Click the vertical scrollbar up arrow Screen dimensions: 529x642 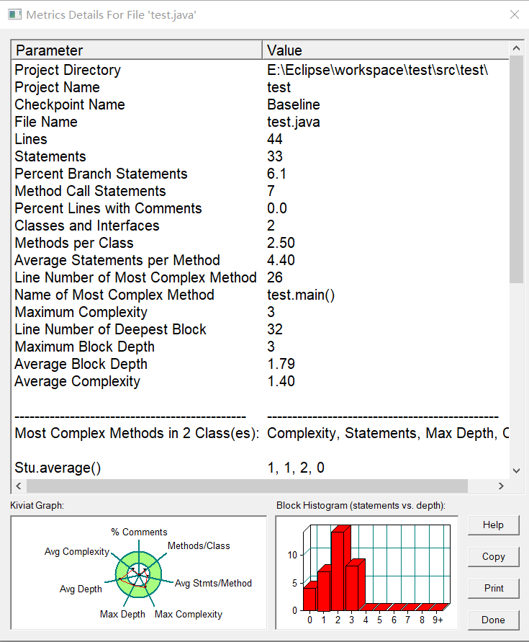(x=516, y=48)
